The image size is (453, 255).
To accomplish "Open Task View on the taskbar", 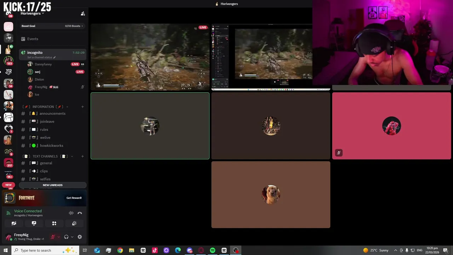I will (x=85, y=250).
